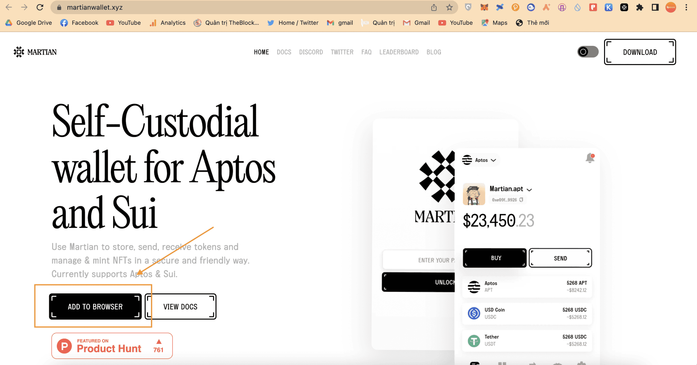
Task: Click the UNLOCK button
Action: (418, 282)
